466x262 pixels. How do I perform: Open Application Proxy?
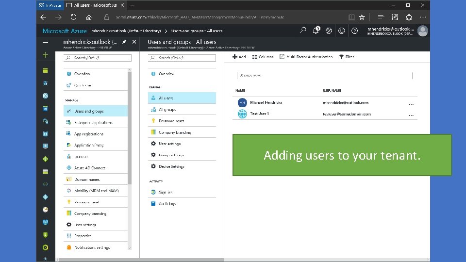click(x=96, y=145)
